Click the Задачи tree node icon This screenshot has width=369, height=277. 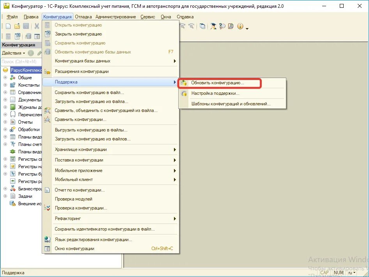[13, 196]
